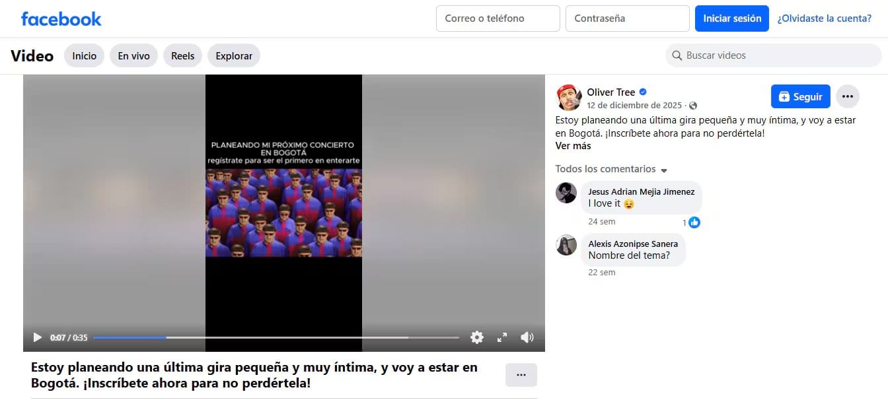This screenshot has width=888, height=400.
Task: Focus the Correo o teléfono field
Action: 498,18
